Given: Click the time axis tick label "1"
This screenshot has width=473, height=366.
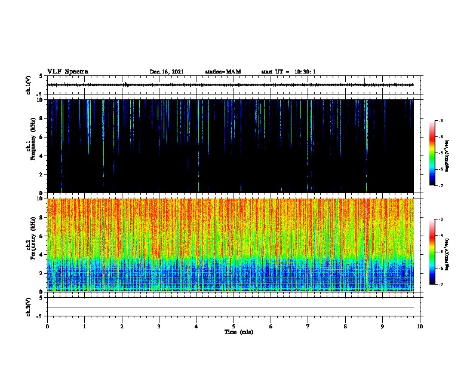Looking at the screenshot, I should coord(84,327).
